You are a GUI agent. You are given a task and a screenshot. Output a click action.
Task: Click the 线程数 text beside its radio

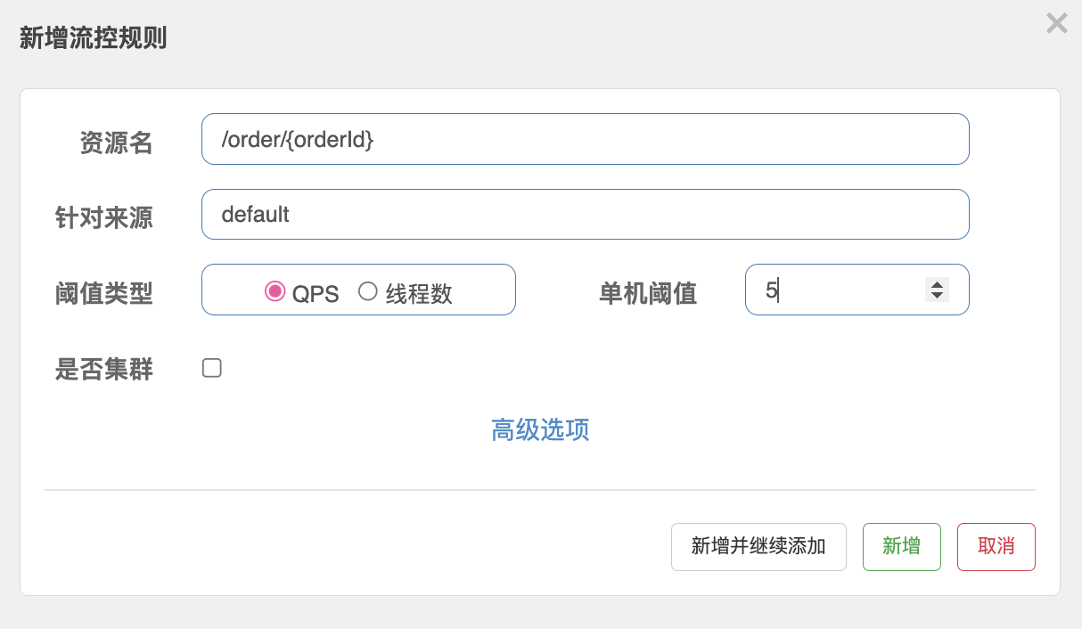419,294
